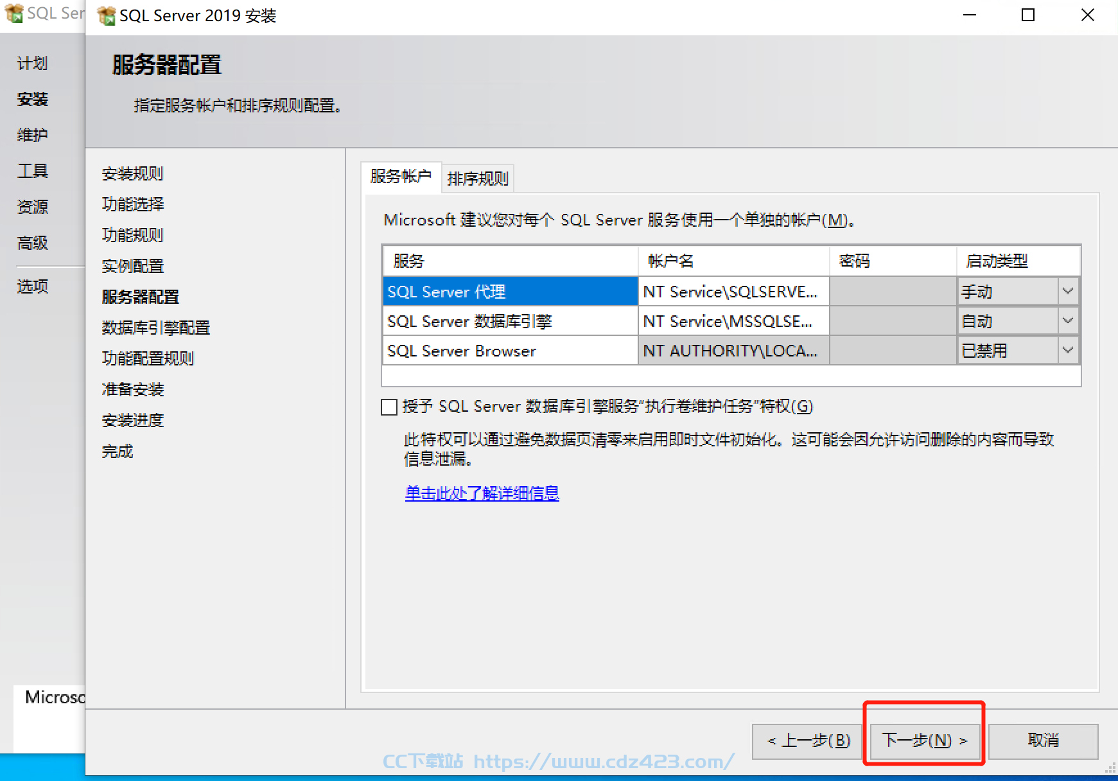Switch to the 排序规则 tab
Screen dimensions: 1118x781
pos(478,179)
